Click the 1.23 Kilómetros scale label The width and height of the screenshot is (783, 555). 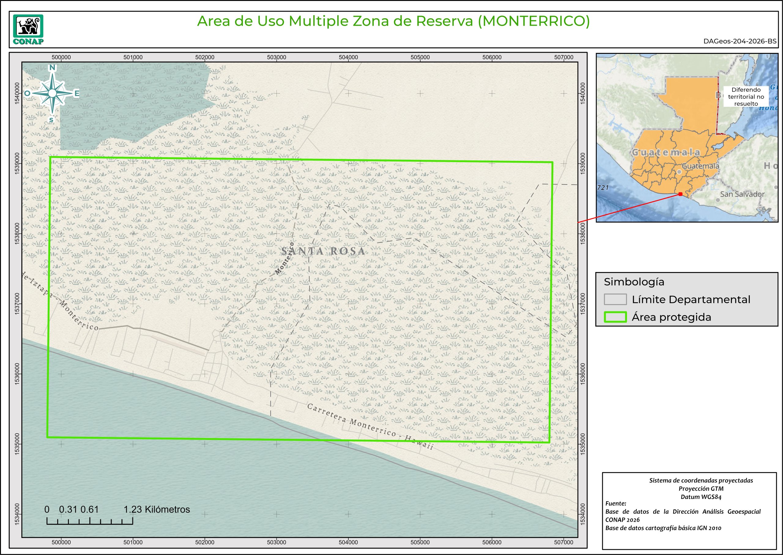pos(157,509)
